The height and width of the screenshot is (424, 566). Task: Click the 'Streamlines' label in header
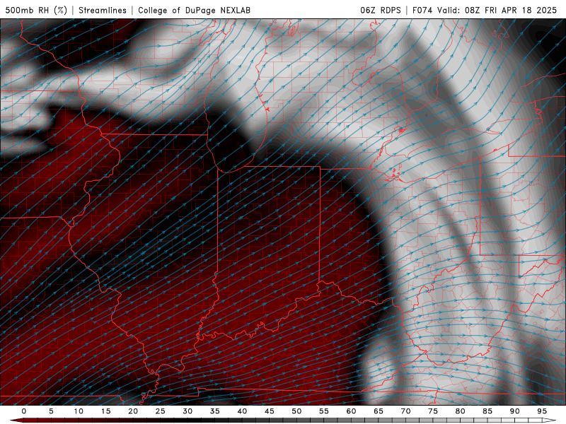coord(103,10)
